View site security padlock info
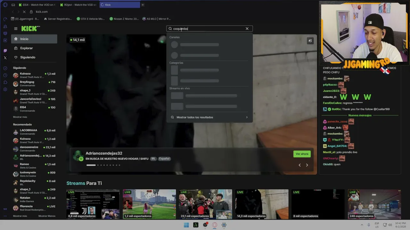Screen dimensions: 410x230 click(31, 12)
